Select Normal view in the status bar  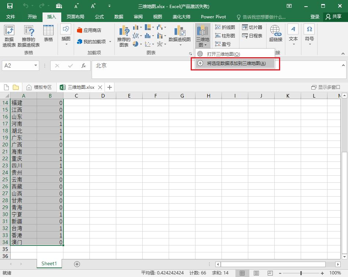(x=242, y=273)
